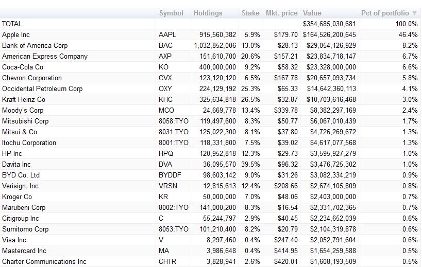The height and width of the screenshot is (267, 422).
Task: Click the TOTAL row label
Action: (x=12, y=24)
